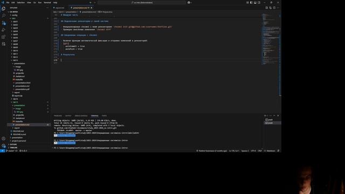Open the Extensions view
This screenshot has height=194, width=345.
[3, 37]
